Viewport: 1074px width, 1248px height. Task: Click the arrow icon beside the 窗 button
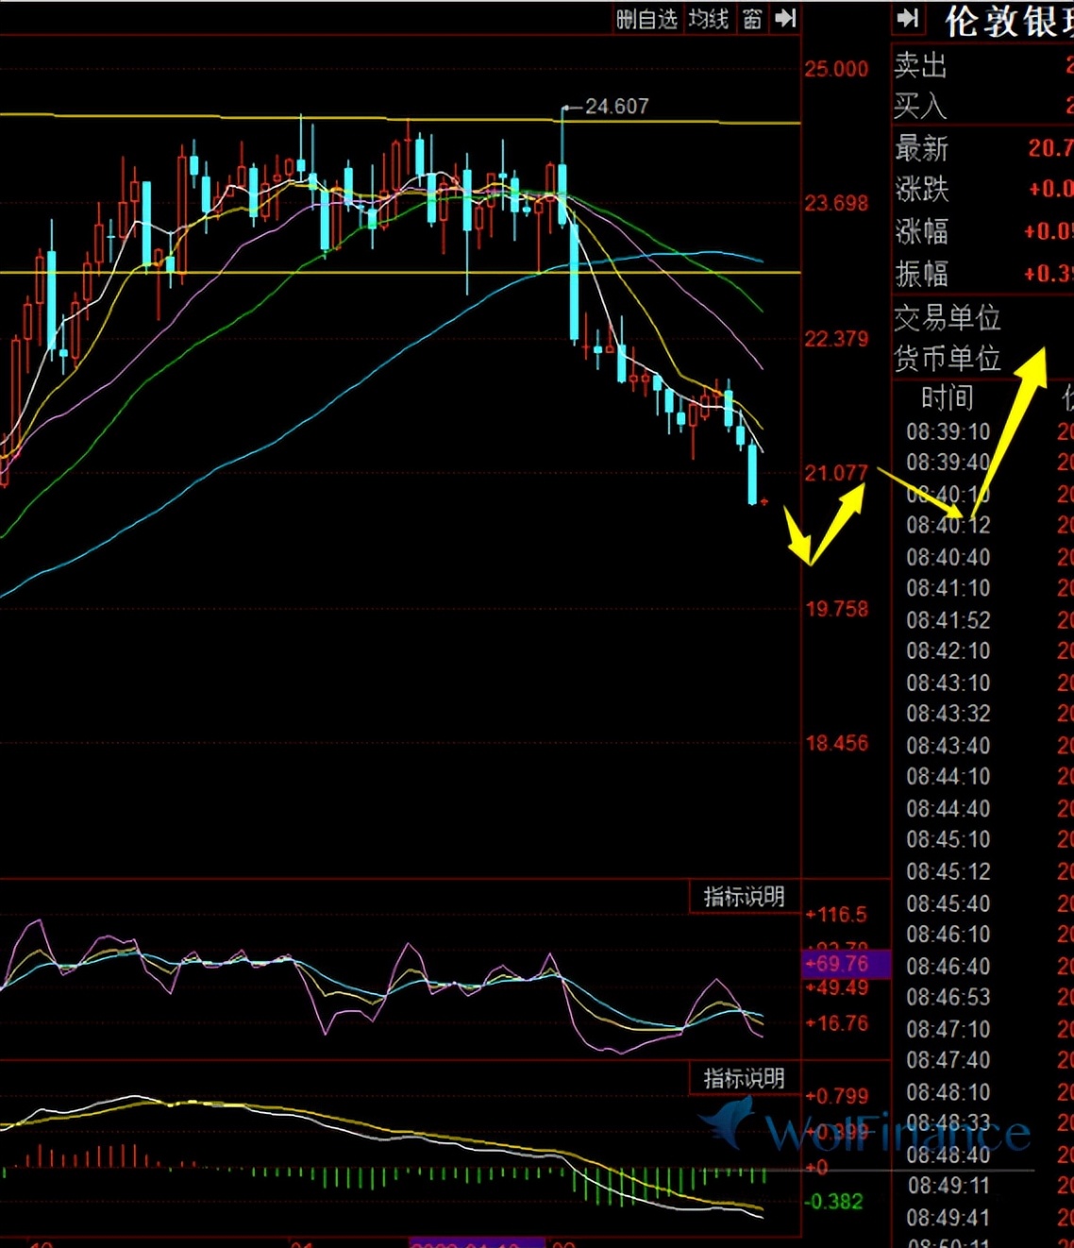(x=785, y=18)
